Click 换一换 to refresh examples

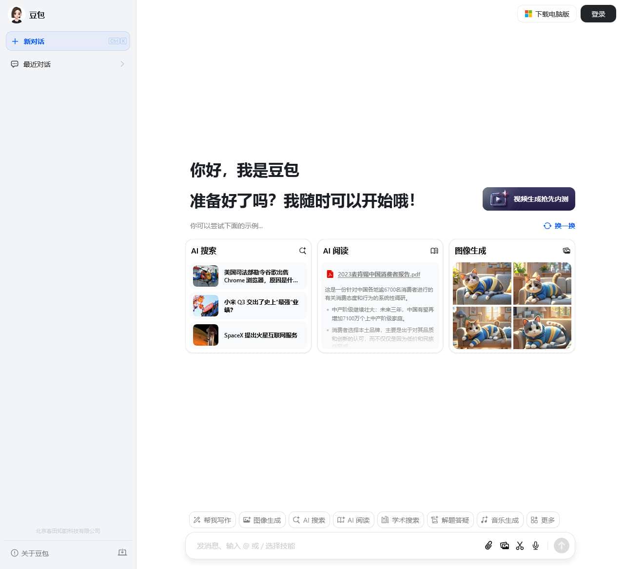coord(559,226)
